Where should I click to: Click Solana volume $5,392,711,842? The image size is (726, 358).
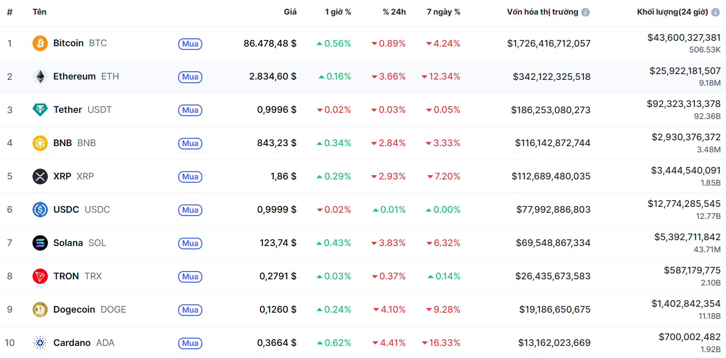coord(687,237)
